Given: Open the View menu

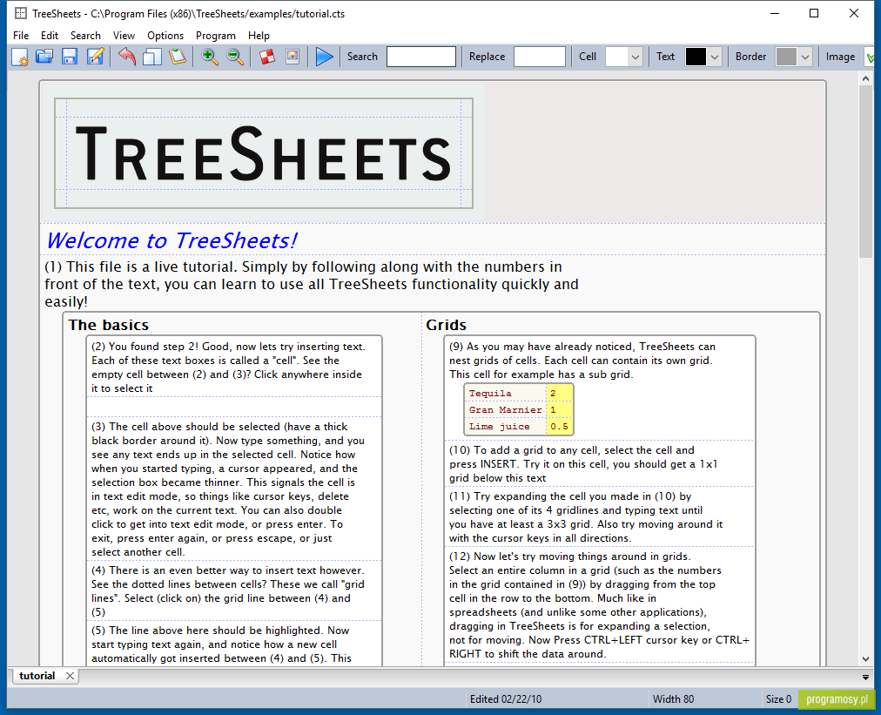Looking at the screenshot, I should [x=124, y=36].
